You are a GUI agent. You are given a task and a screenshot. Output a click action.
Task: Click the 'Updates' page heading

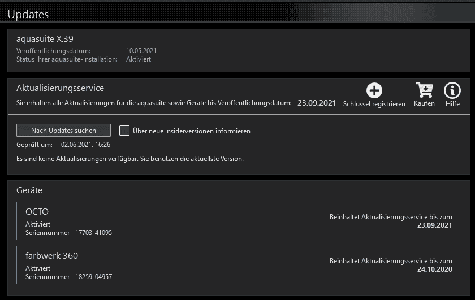pyautogui.click(x=28, y=15)
